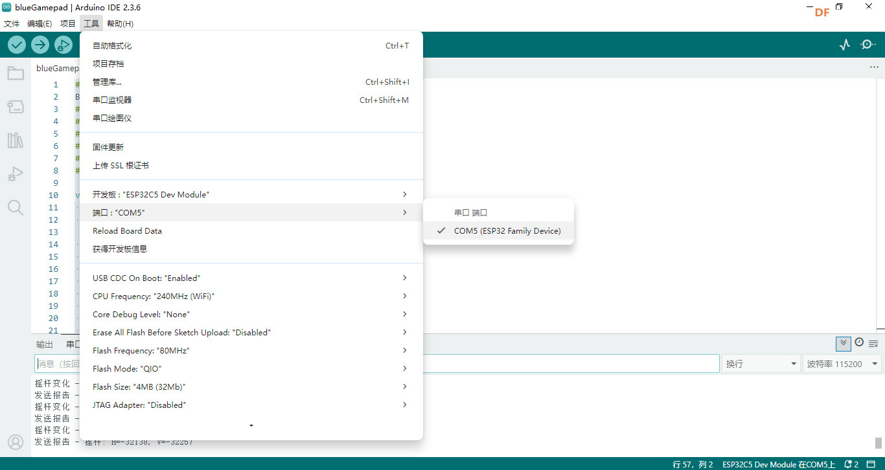Start the debugger via toolbar icon
This screenshot has width=885, height=470.
point(63,45)
